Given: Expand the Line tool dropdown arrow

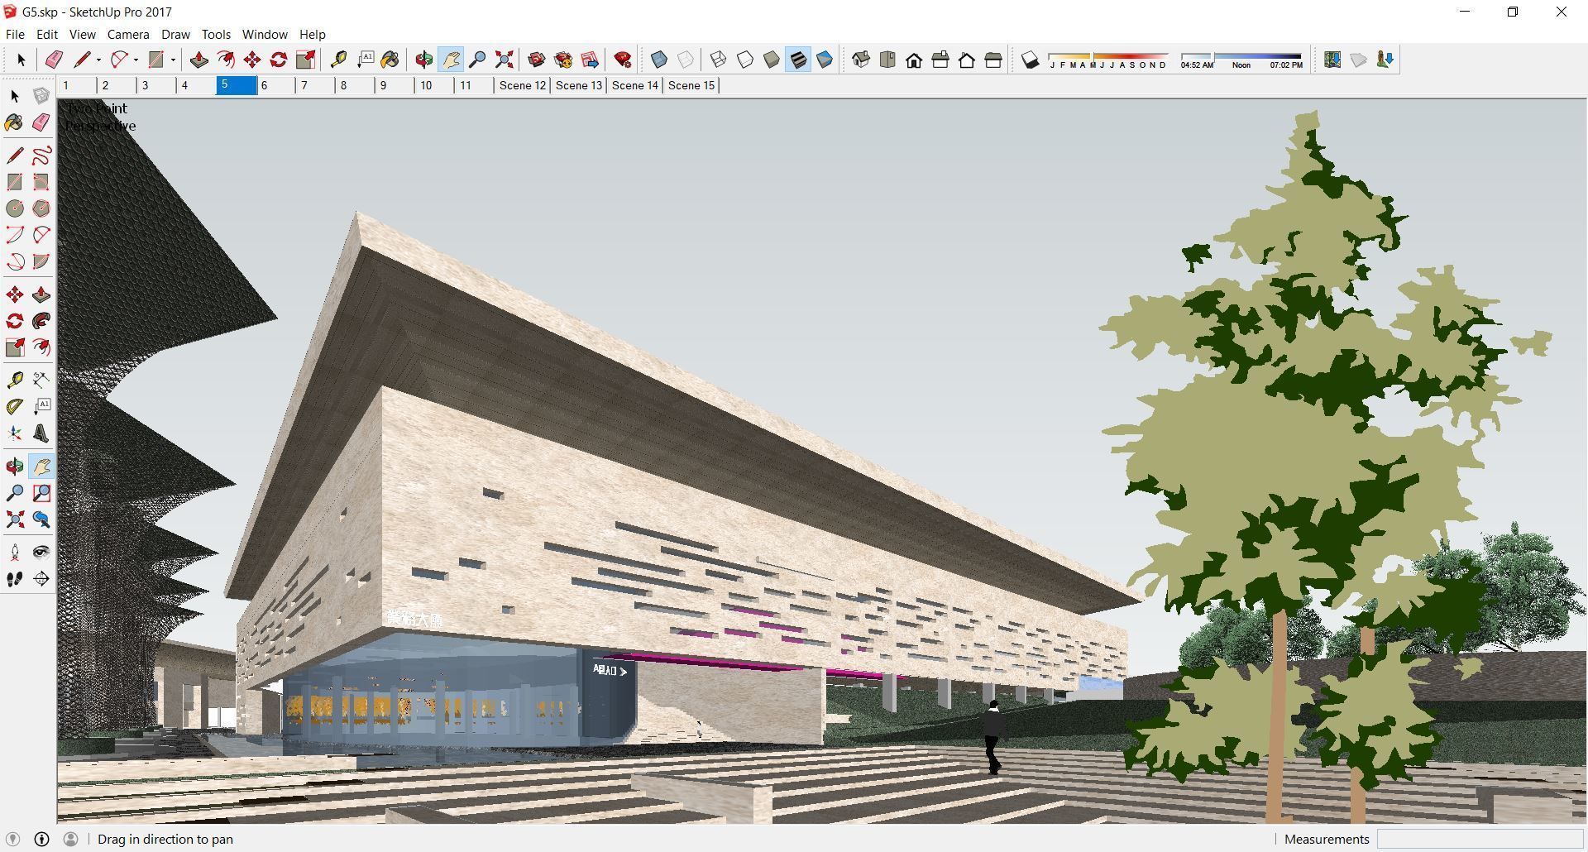Looking at the screenshot, I should (98, 60).
